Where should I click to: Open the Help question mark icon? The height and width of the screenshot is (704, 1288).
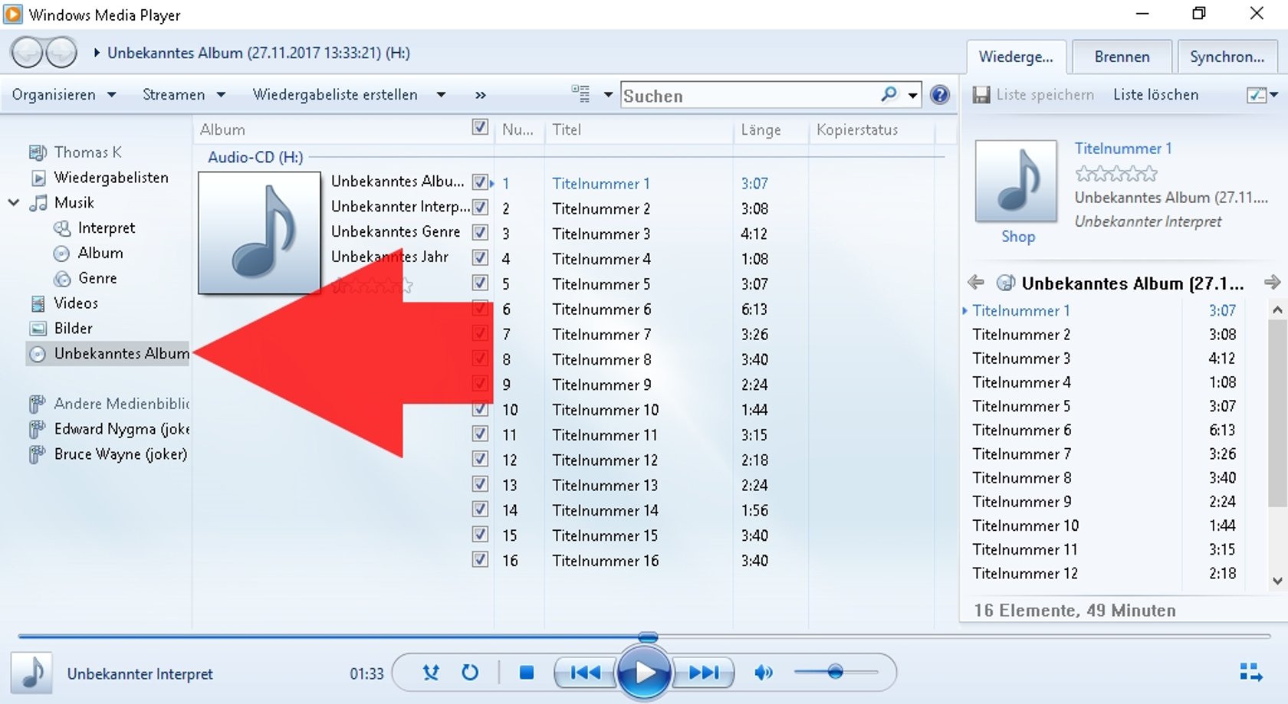(940, 95)
